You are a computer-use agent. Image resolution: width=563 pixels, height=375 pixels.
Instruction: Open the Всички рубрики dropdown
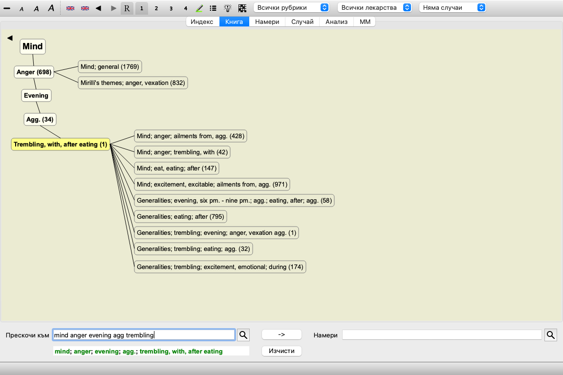click(x=291, y=7)
